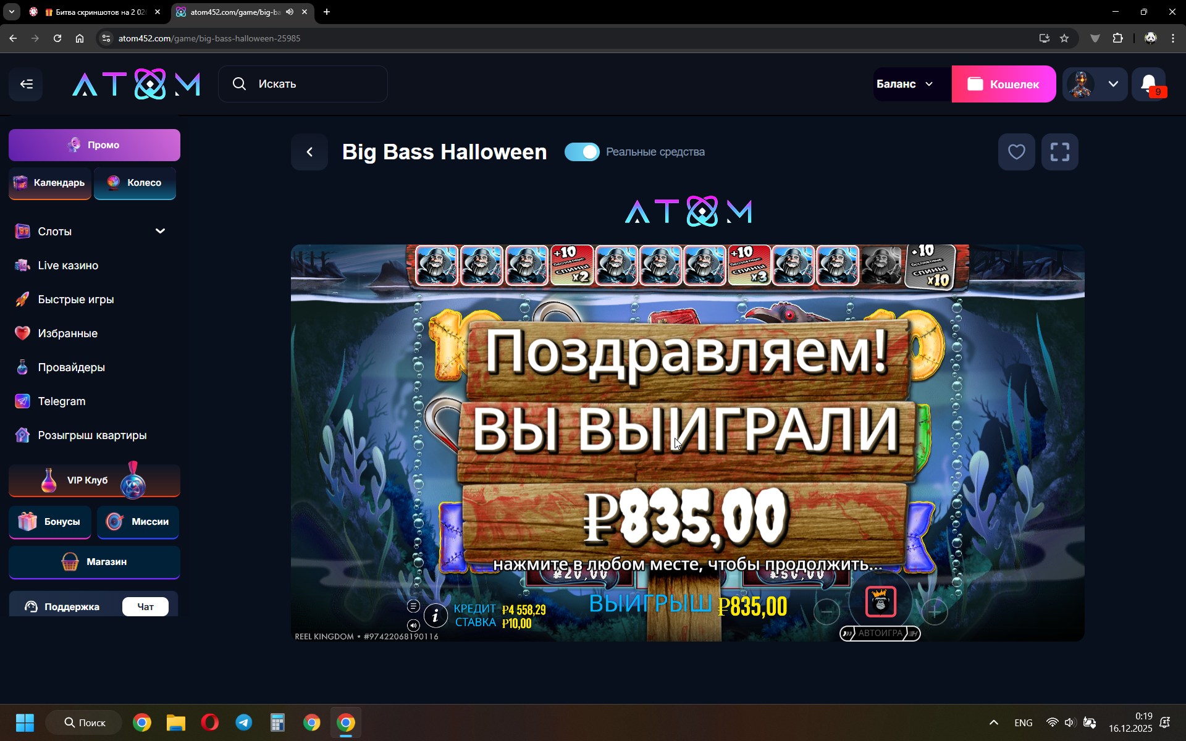Add game to favorites with heart icon

[1016, 152]
